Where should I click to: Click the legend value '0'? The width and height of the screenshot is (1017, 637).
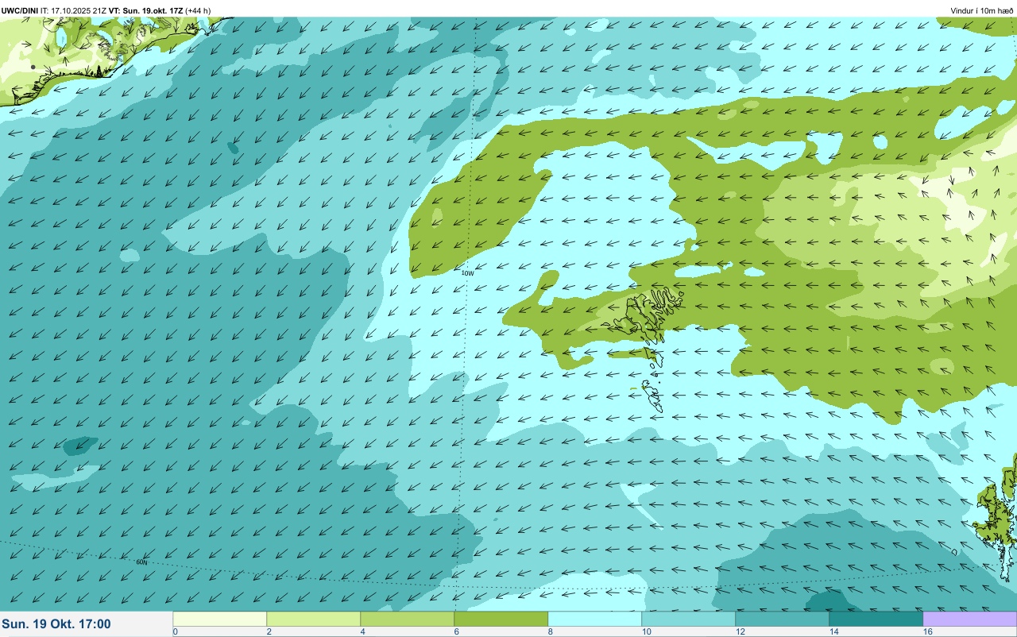point(175,631)
